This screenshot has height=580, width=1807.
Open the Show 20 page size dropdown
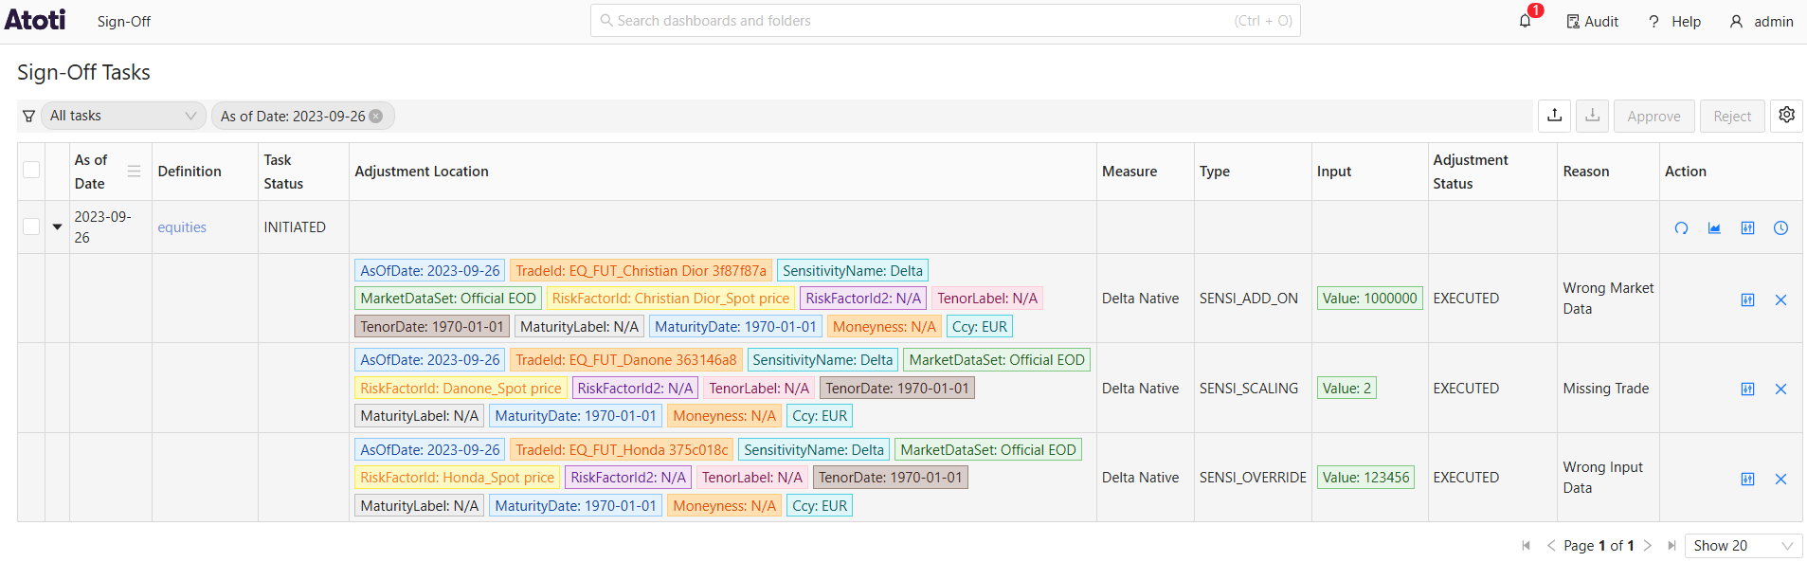pyautogui.click(x=1743, y=545)
